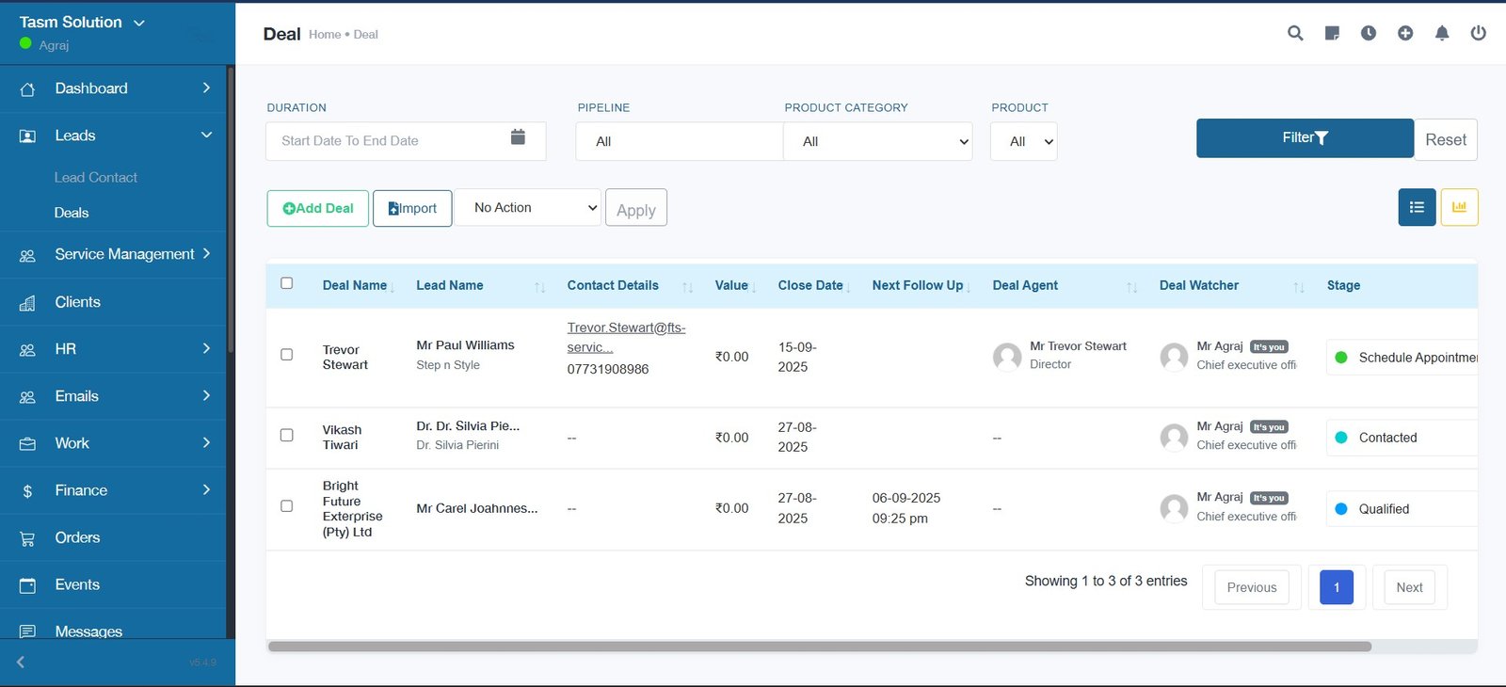Open the Product Category dropdown
1506x687 pixels.
tap(877, 141)
